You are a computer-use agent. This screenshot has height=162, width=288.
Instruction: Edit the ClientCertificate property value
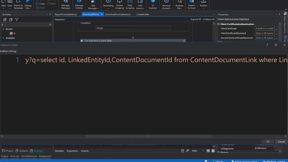[265, 28]
